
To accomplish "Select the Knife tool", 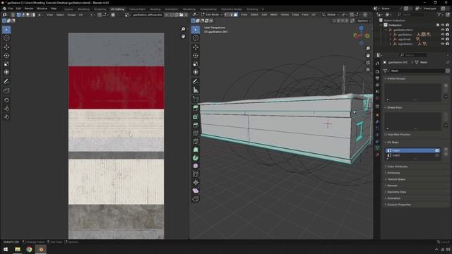I will click(196, 141).
